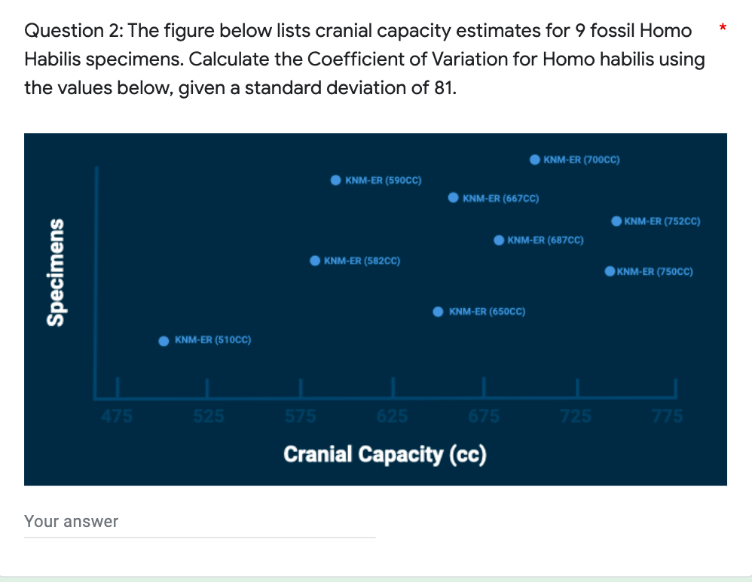Select the KNM-ER (750CC) data point

pyautogui.click(x=611, y=271)
